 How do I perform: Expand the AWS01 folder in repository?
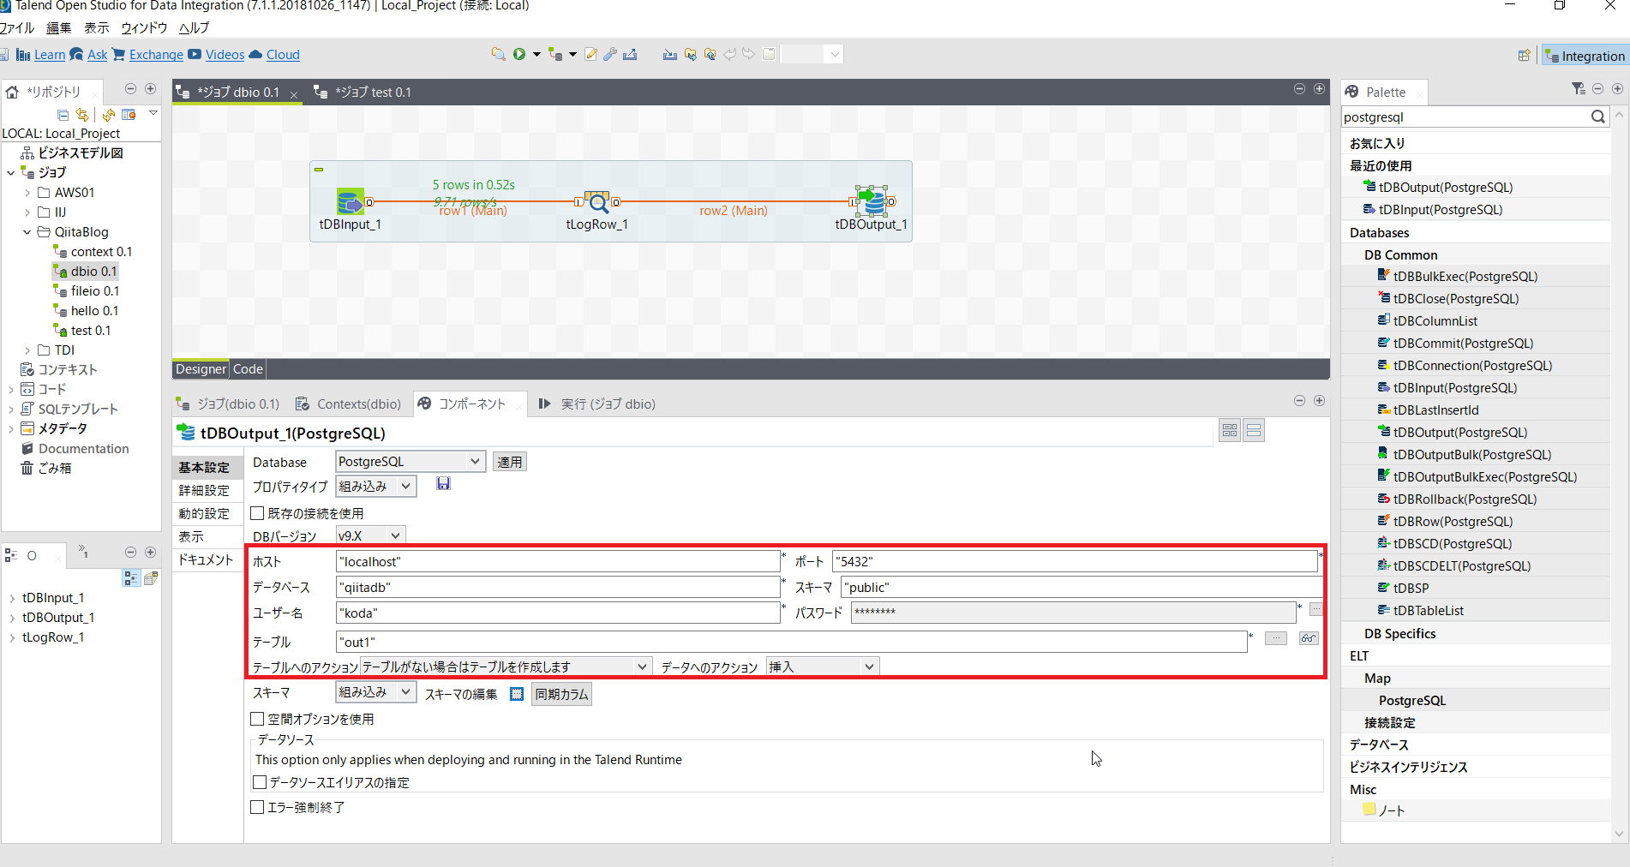tap(27, 193)
